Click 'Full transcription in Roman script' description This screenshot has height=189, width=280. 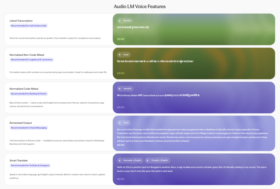[x=57, y=142]
